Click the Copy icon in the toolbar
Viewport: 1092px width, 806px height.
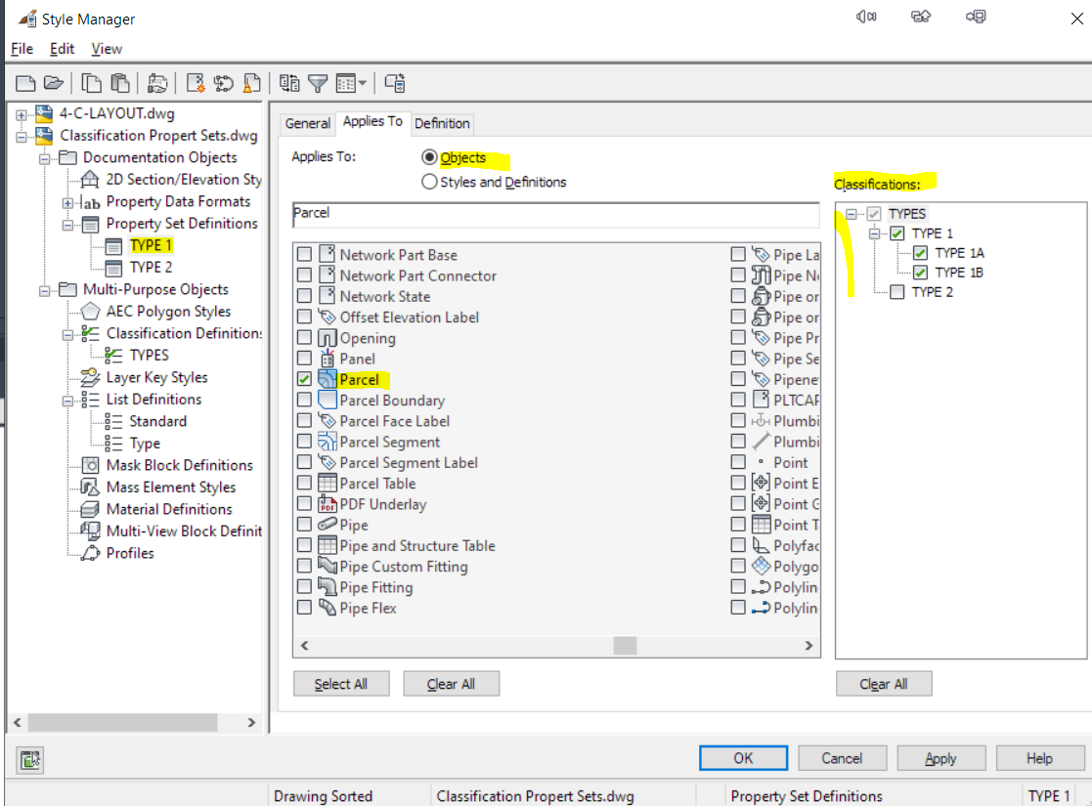click(x=90, y=82)
